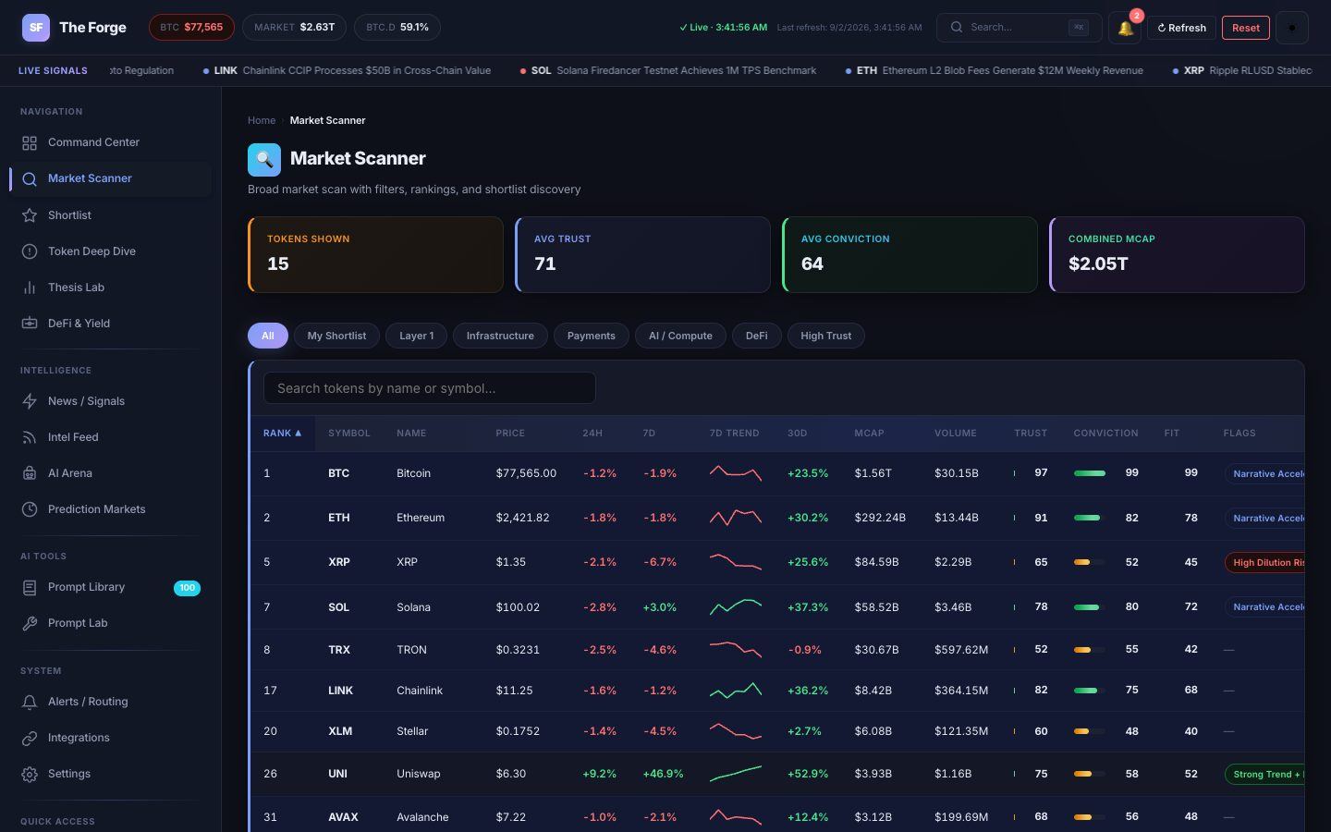
Task: Click the BTC.D 59.1% pill
Action: click(397, 28)
